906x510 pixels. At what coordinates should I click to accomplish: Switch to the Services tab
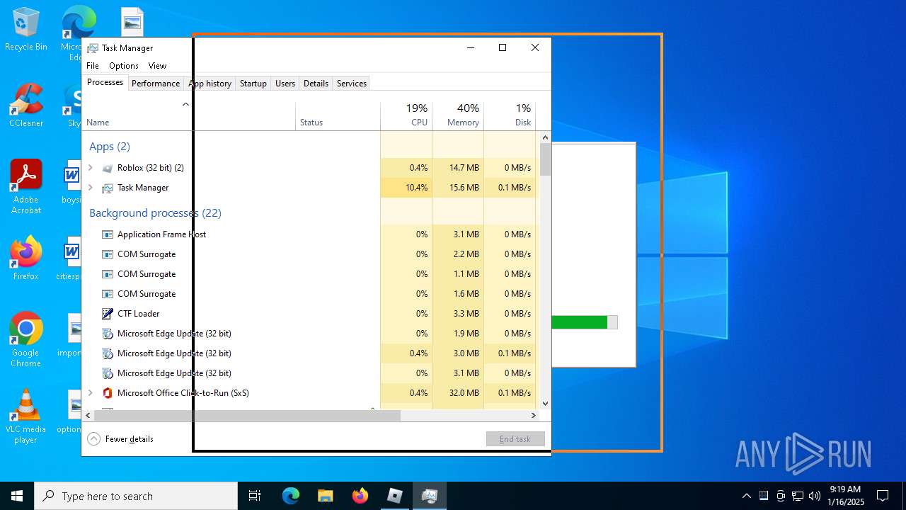coord(352,84)
